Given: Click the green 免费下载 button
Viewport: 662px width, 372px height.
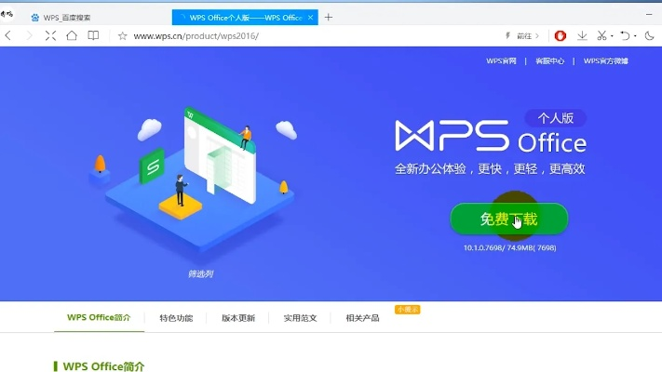Looking at the screenshot, I should pos(508,219).
